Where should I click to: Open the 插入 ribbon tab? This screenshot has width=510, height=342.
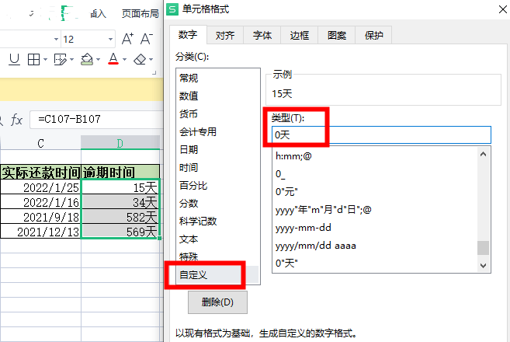(x=98, y=14)
